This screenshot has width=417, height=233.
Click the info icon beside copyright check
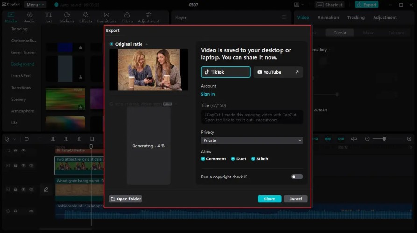tap(246, 177)
